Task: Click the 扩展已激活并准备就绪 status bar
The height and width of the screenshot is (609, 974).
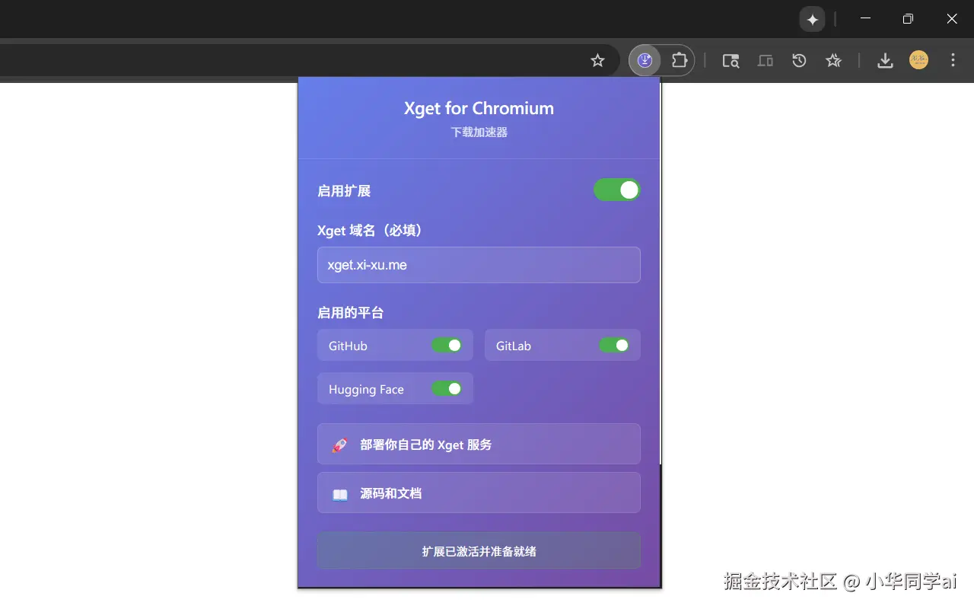Action: [x=479, y=550]
